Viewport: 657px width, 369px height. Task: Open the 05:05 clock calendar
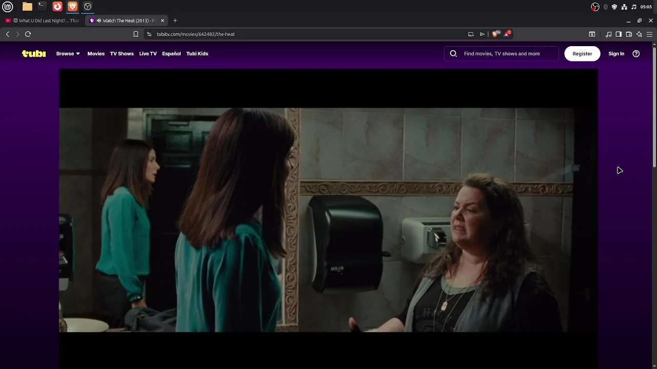[646, 7]
